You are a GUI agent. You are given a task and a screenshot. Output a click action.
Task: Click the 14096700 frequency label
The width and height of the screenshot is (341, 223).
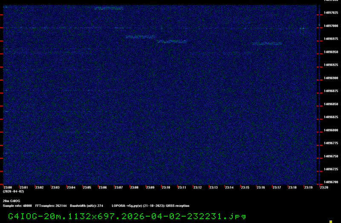(331, 182)
